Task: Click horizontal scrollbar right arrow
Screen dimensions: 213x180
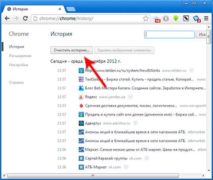Action: click(x=203, y=176)
